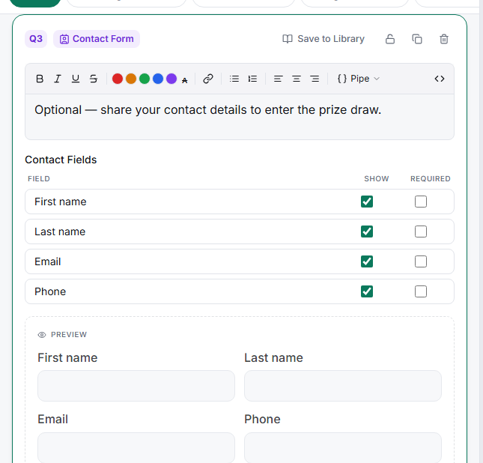Screen dimensions: 483x463
Task: Apply strikethrough formatting
Action: [x=94, y=79]
